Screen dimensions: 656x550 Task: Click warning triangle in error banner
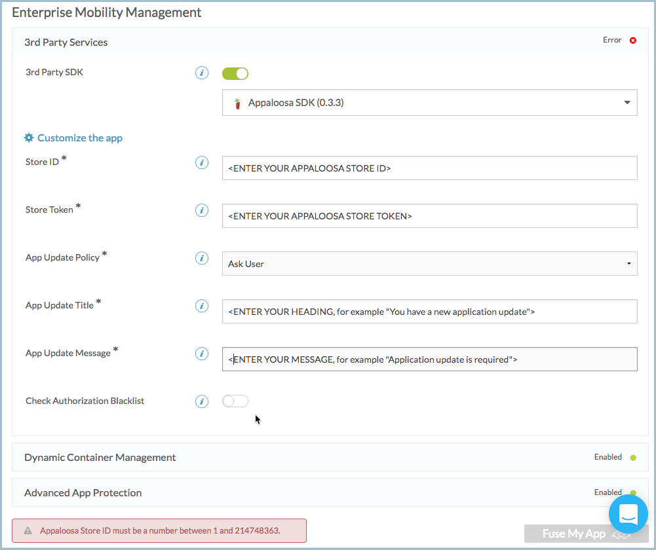coord(28,531)
